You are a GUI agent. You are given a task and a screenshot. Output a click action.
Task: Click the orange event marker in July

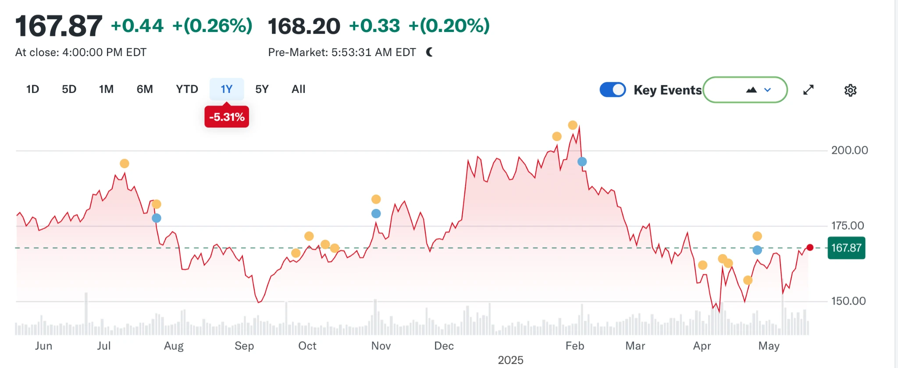125,163
